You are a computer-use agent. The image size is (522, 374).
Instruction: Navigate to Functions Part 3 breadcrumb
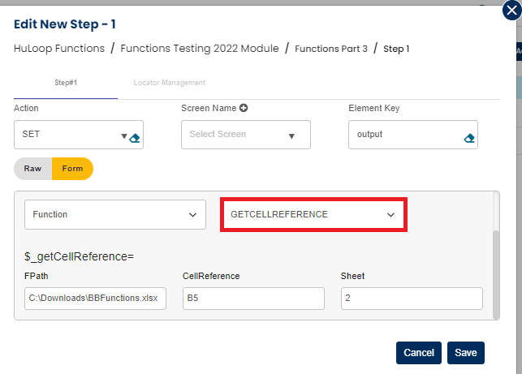click(330, 49)
